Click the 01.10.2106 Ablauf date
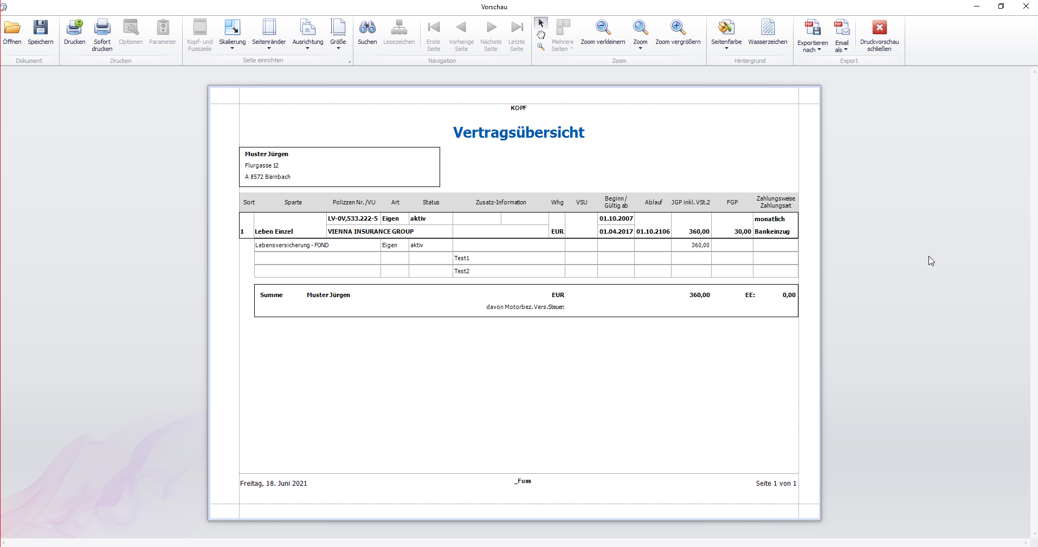The width and height of the screenshot is (1038, 547). click(653, 231)
